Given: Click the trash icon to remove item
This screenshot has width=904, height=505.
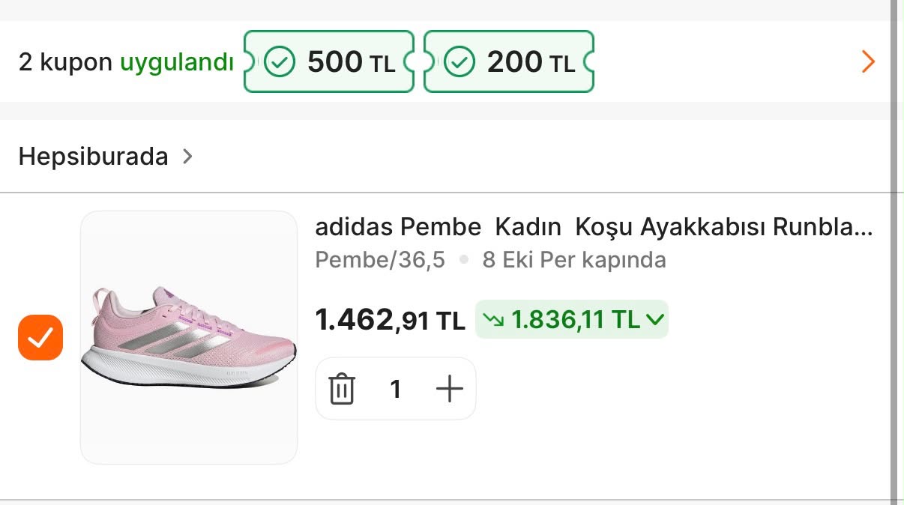Looking at the screenshot, I should point(342,389).
